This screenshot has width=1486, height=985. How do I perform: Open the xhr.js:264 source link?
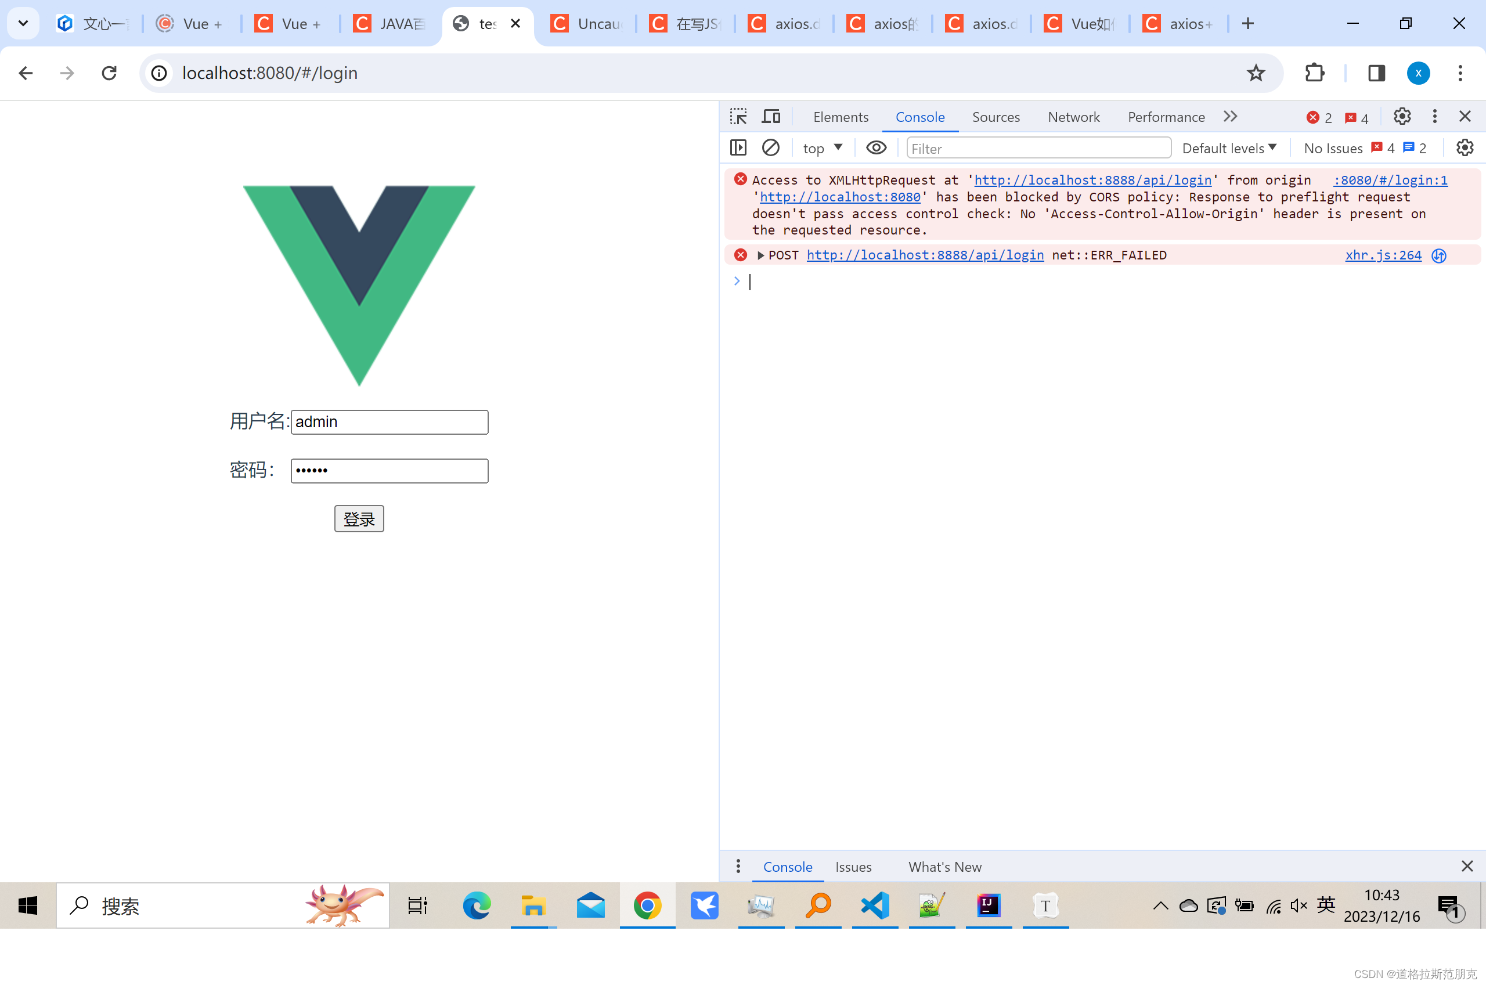[x=1383, y=255]
